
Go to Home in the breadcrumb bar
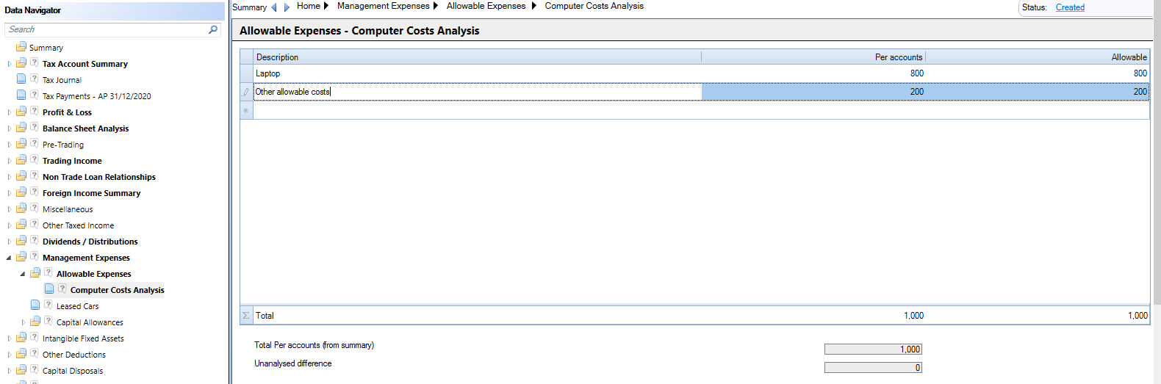pyautogui.click(x=309, y=6)
